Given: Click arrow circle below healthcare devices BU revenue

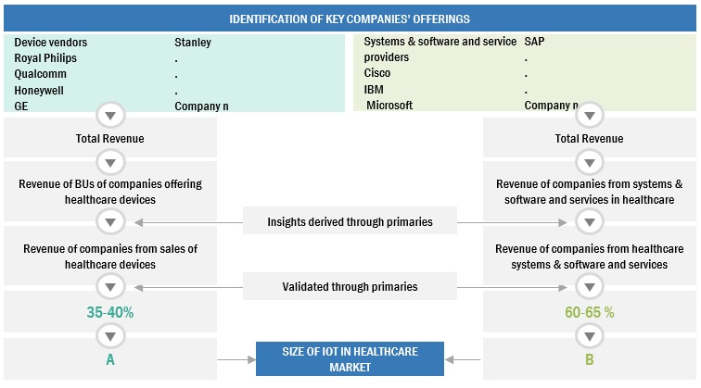Looking at the screenshot, I should coord(110,222).
